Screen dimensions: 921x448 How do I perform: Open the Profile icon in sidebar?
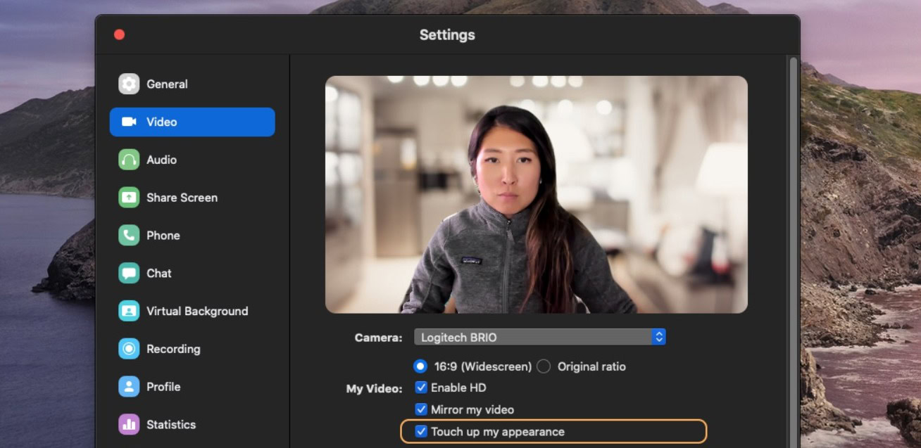coord(129,387)
